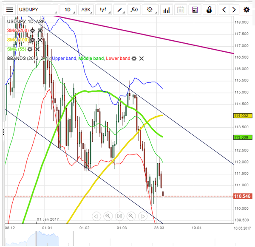Click the highlighted overview range selection

(x=47, y=239)
